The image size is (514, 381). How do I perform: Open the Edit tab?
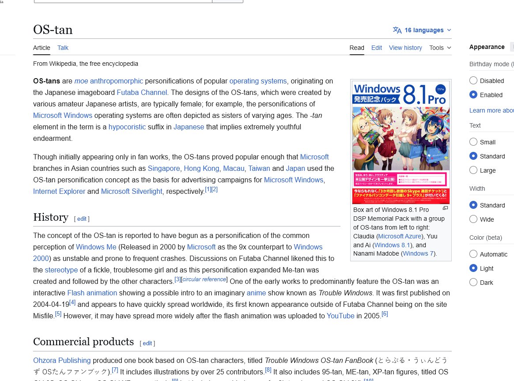point(377,48)
